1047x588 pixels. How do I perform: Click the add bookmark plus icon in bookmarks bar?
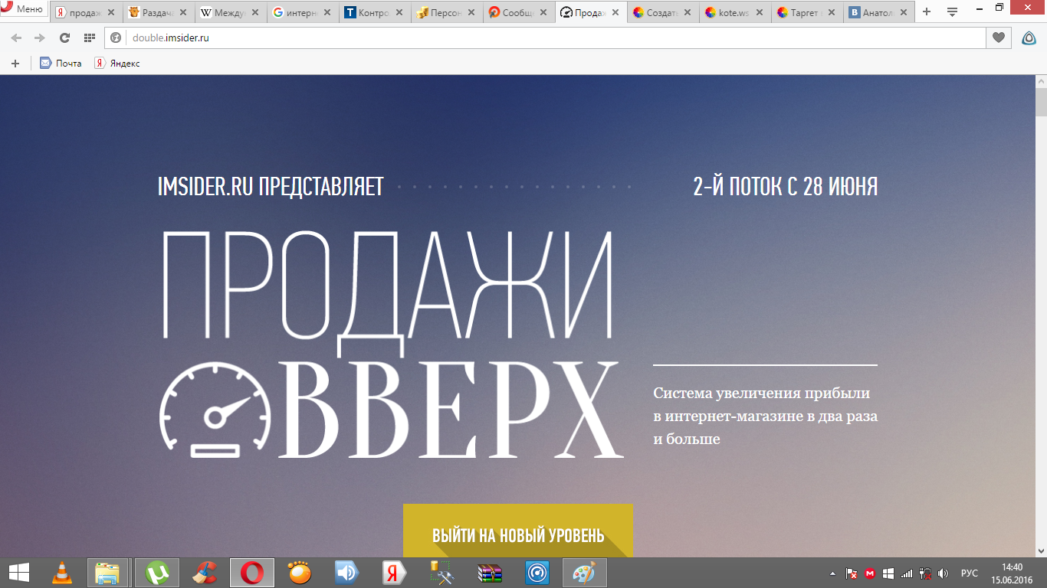(15, 64)
